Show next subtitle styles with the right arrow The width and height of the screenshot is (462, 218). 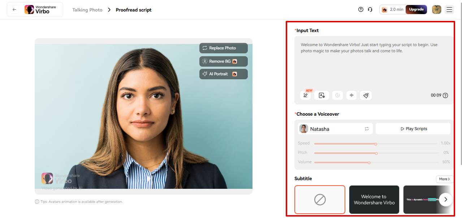(x=446, y=199)
